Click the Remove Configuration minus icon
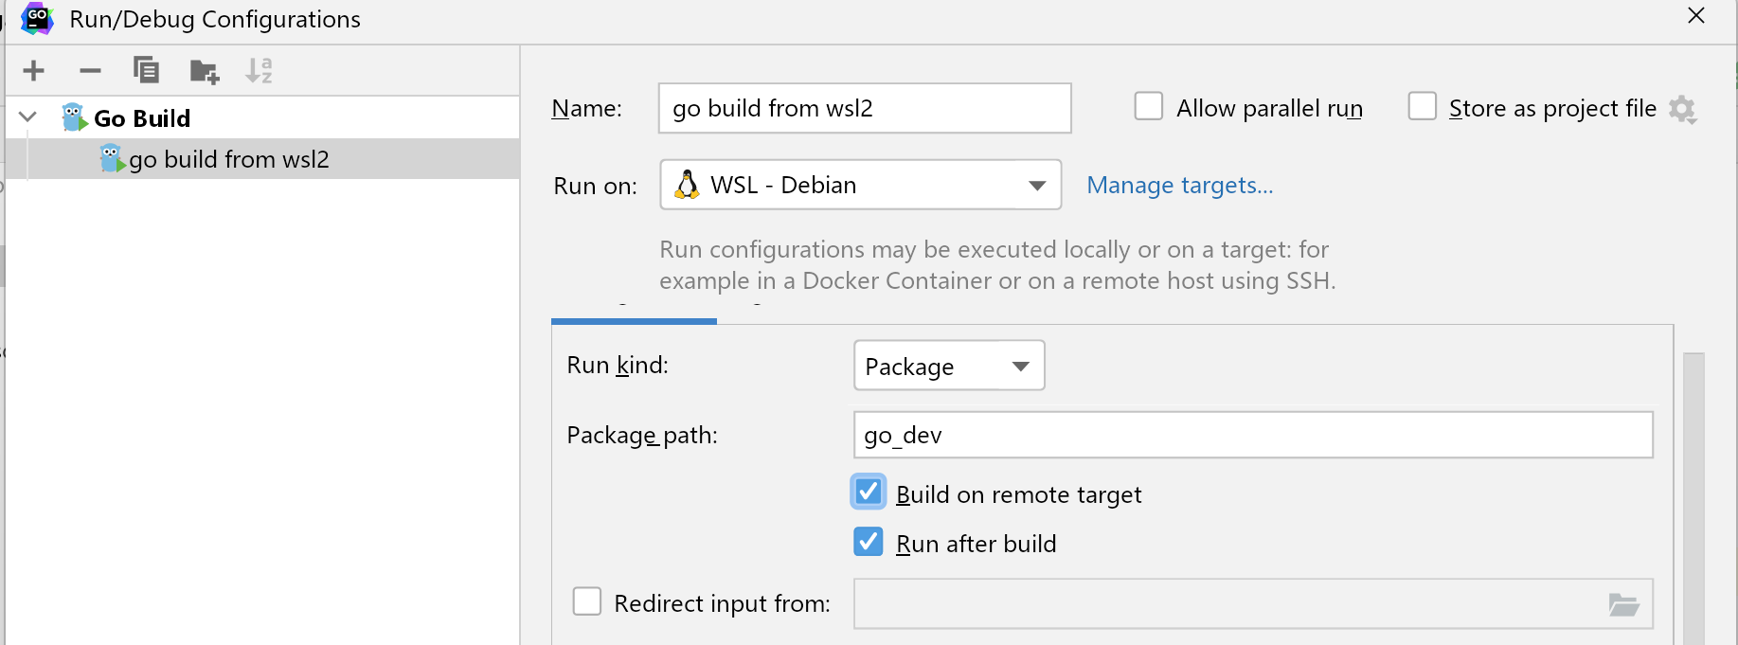 90,70
